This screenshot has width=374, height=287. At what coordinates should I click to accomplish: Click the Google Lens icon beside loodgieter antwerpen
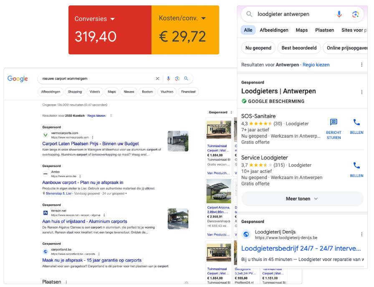pyautogui.click(x=355, y=14)
